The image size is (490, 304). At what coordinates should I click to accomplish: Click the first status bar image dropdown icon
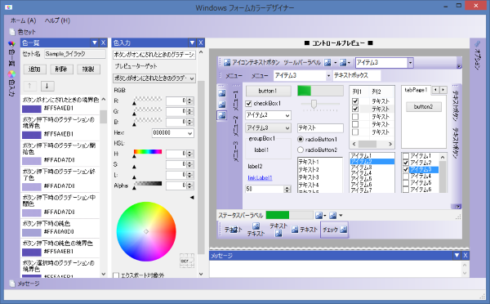(x=321, y=216)
